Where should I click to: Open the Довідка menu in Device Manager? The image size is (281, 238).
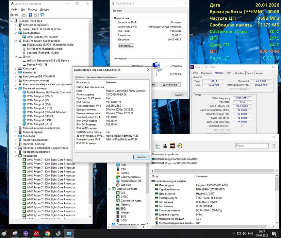point(45,10)
